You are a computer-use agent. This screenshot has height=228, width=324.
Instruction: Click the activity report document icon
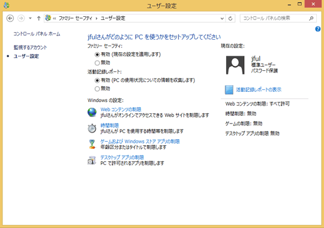click(x=229, y=90)
